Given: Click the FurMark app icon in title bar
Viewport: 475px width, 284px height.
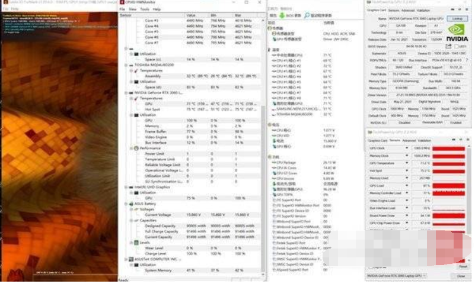Looking at the screenshot, I should tap(5, 2).
